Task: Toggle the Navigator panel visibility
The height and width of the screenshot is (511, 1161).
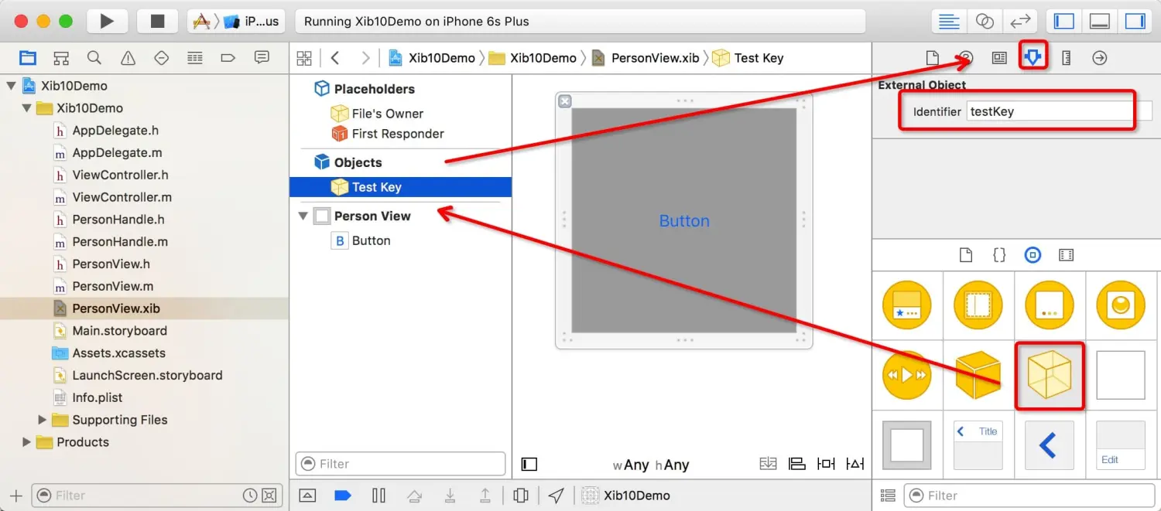Action: click(x=1064, y=22)
